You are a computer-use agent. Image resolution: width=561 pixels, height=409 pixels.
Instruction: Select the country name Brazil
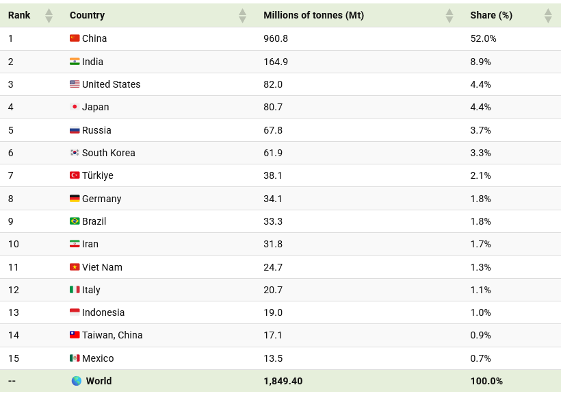click(94, 221)
